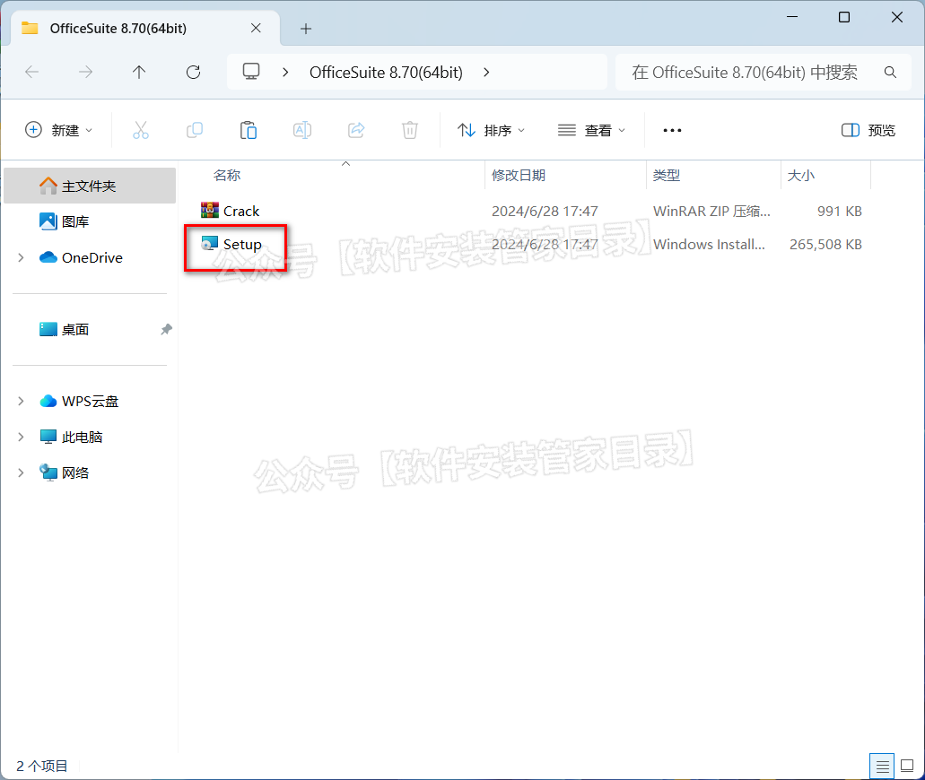Close the OfficeSuite 8.70(64bit) tab
Viewport: 925px width, 780px height.
tap(256, 29)
